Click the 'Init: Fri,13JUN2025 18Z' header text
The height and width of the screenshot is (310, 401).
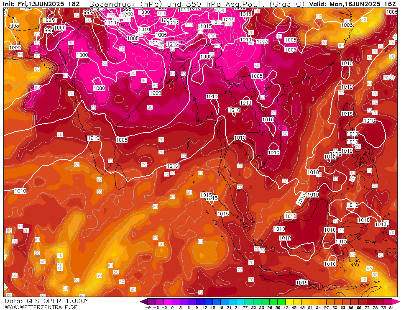(x=41, y=4)
